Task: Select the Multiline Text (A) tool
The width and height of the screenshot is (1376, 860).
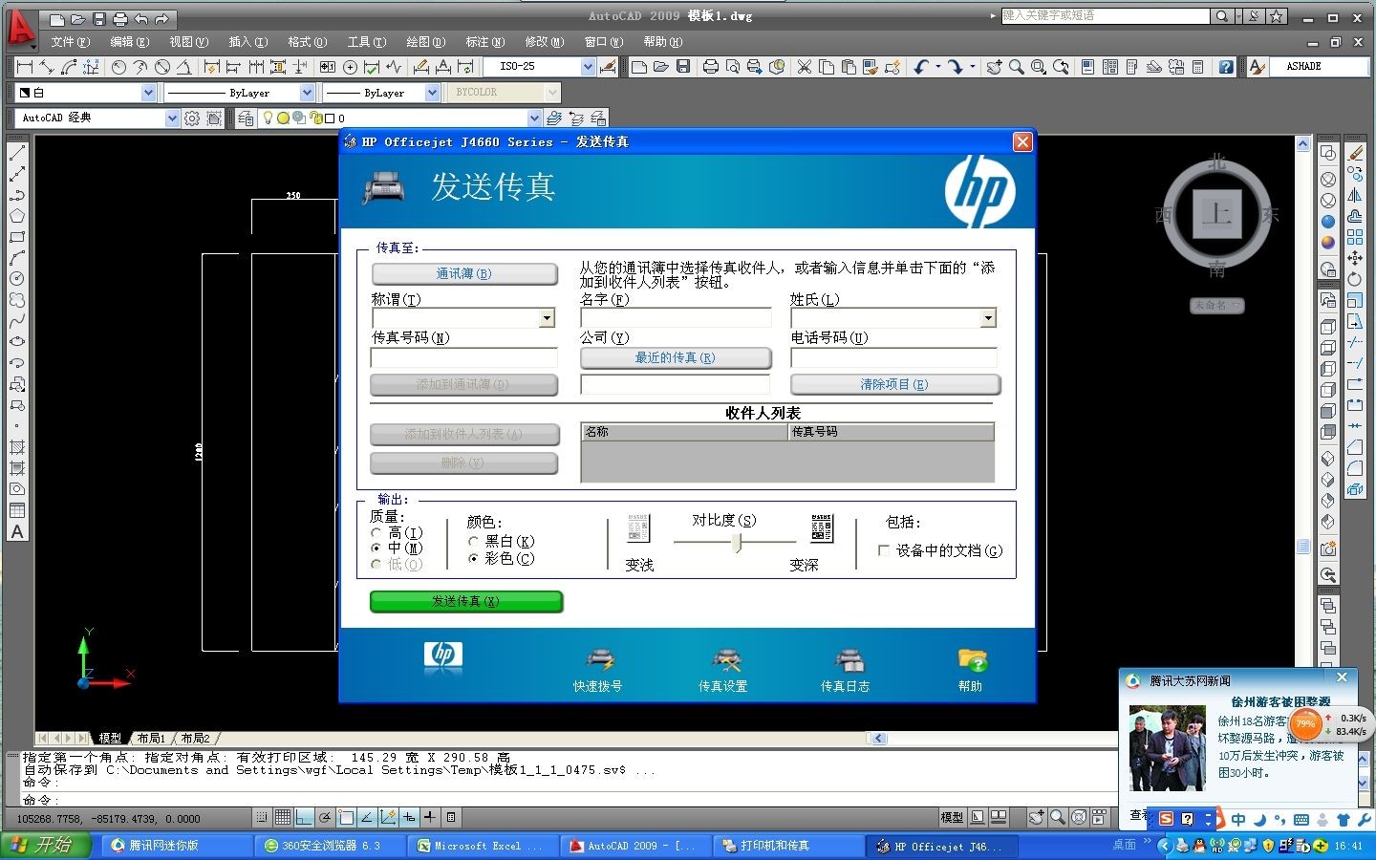Action: 17,532
